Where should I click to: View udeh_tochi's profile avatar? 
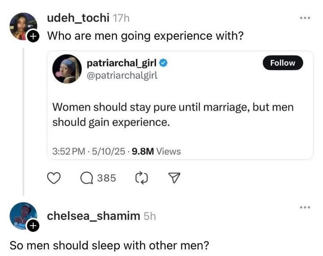(x=23, y=26)
